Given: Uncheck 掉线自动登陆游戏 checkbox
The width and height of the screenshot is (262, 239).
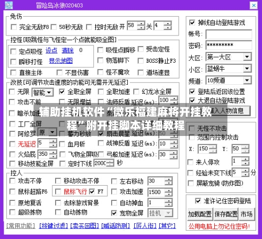Looking at the screenshot, I should (x=192, y=22).
